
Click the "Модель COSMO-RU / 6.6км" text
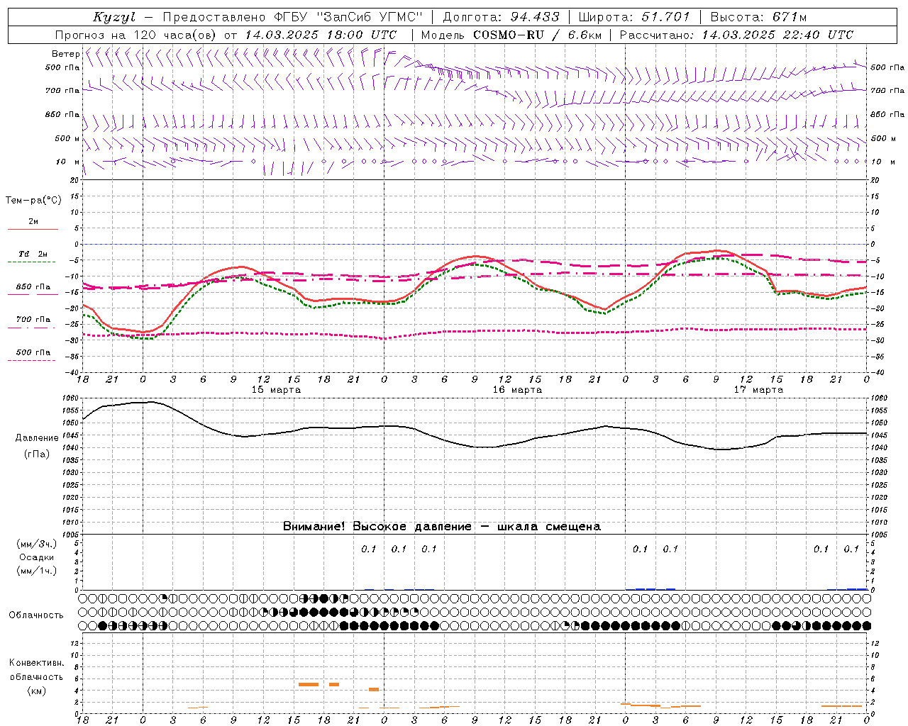click(x=511, y=35)
